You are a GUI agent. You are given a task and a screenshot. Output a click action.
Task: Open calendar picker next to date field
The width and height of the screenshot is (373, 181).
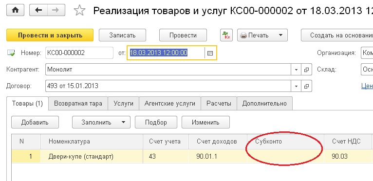coord(210,53)
